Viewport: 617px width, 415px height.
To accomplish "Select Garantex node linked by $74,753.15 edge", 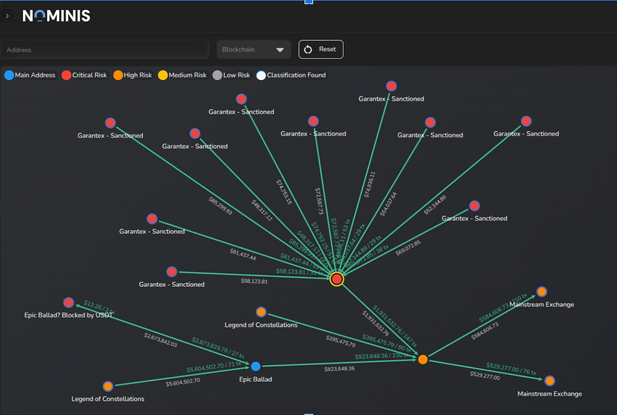I will 241,99.
